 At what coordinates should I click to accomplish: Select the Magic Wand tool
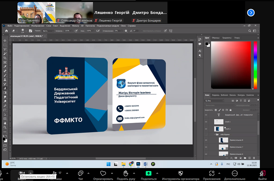point(5,54)
